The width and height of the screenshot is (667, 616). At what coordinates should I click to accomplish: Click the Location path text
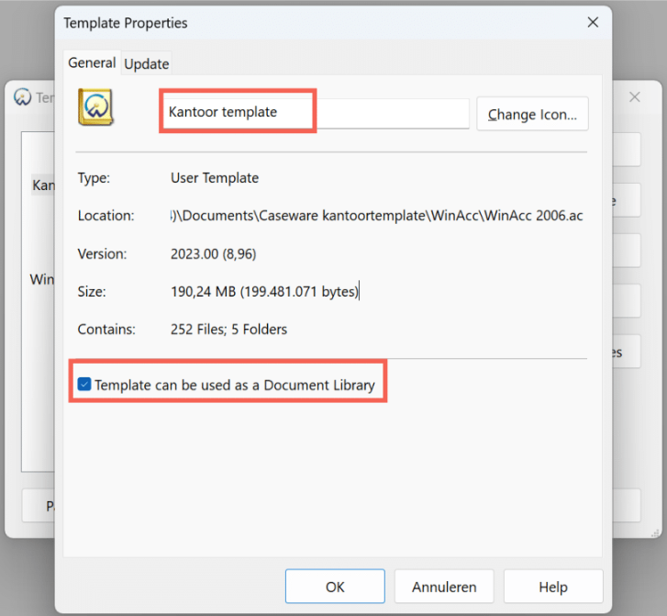[x=376, y=216]
